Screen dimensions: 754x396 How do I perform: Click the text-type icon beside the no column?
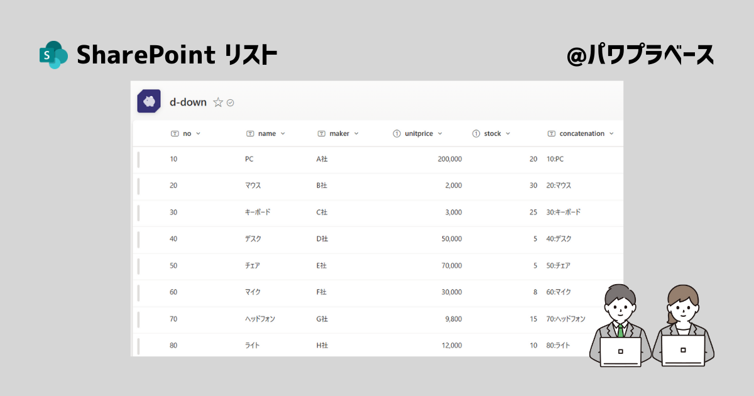176,133
